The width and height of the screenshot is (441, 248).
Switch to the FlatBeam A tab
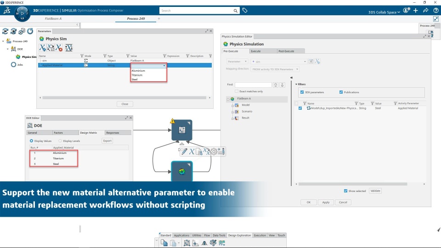tap(53, 18)
